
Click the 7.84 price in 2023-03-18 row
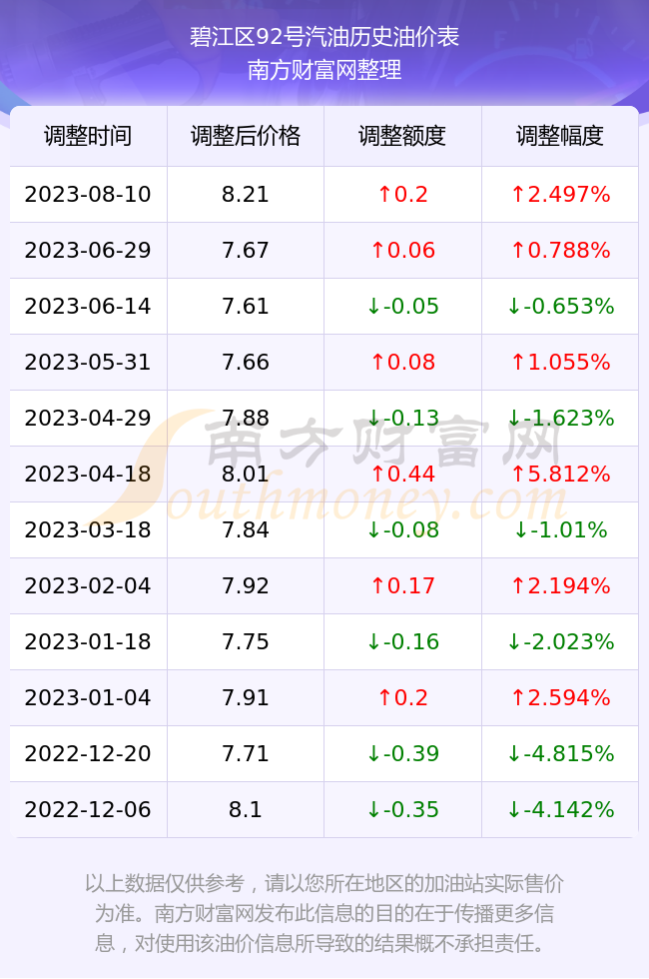point(246,530)
